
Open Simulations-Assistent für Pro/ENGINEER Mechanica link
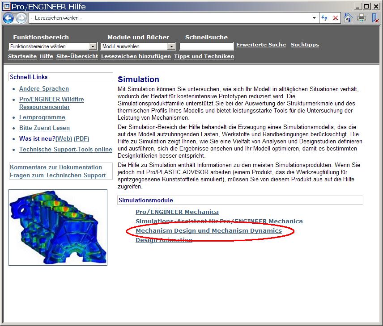[219, 221]
